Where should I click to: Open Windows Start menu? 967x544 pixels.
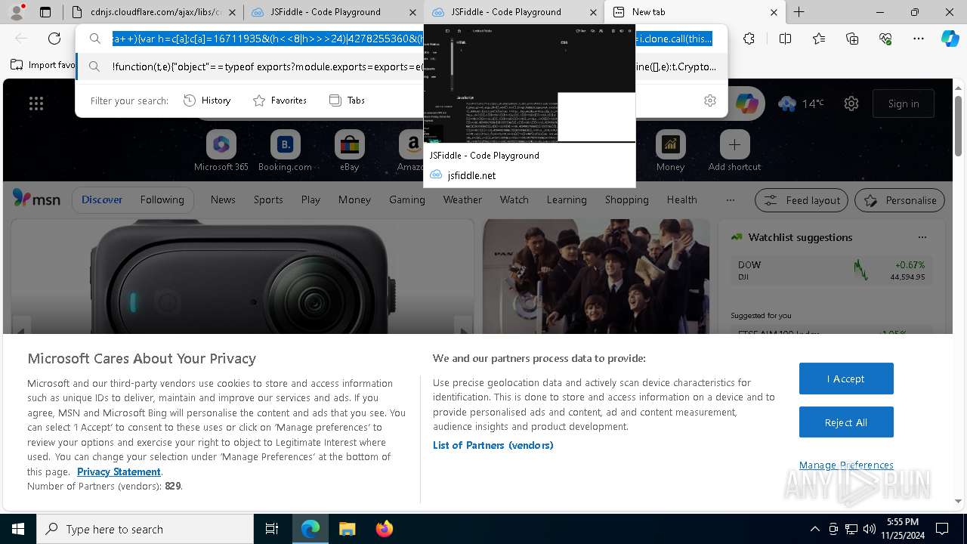(x=18, y=529)
